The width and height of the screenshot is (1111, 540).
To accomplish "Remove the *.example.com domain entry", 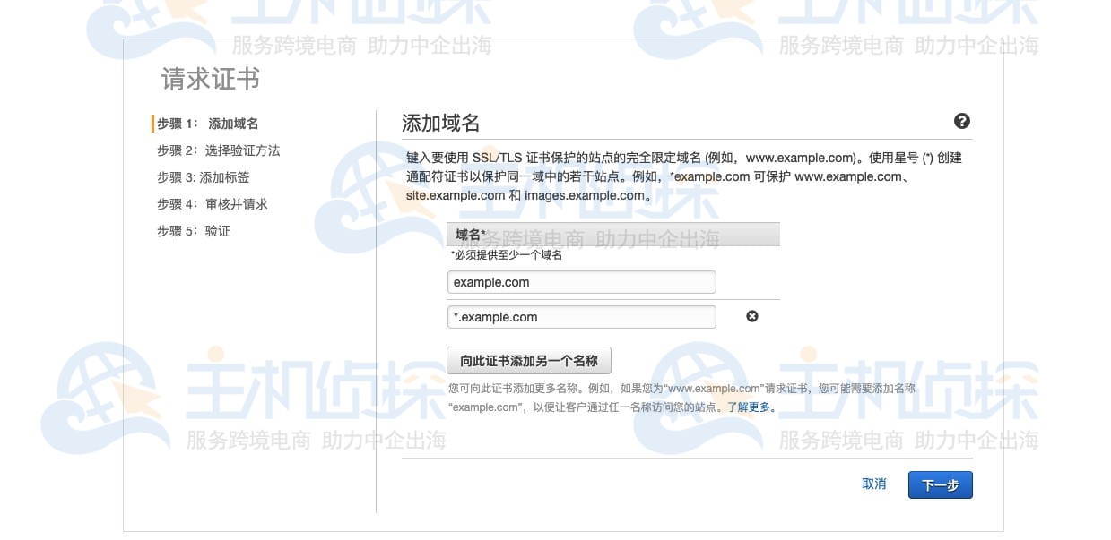I will pyautogui.click(x=752, y=316).
